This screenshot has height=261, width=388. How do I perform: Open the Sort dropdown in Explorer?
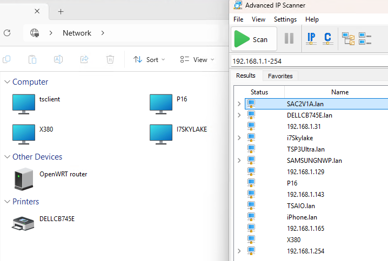pyautogui.click(x=149, y=59)
